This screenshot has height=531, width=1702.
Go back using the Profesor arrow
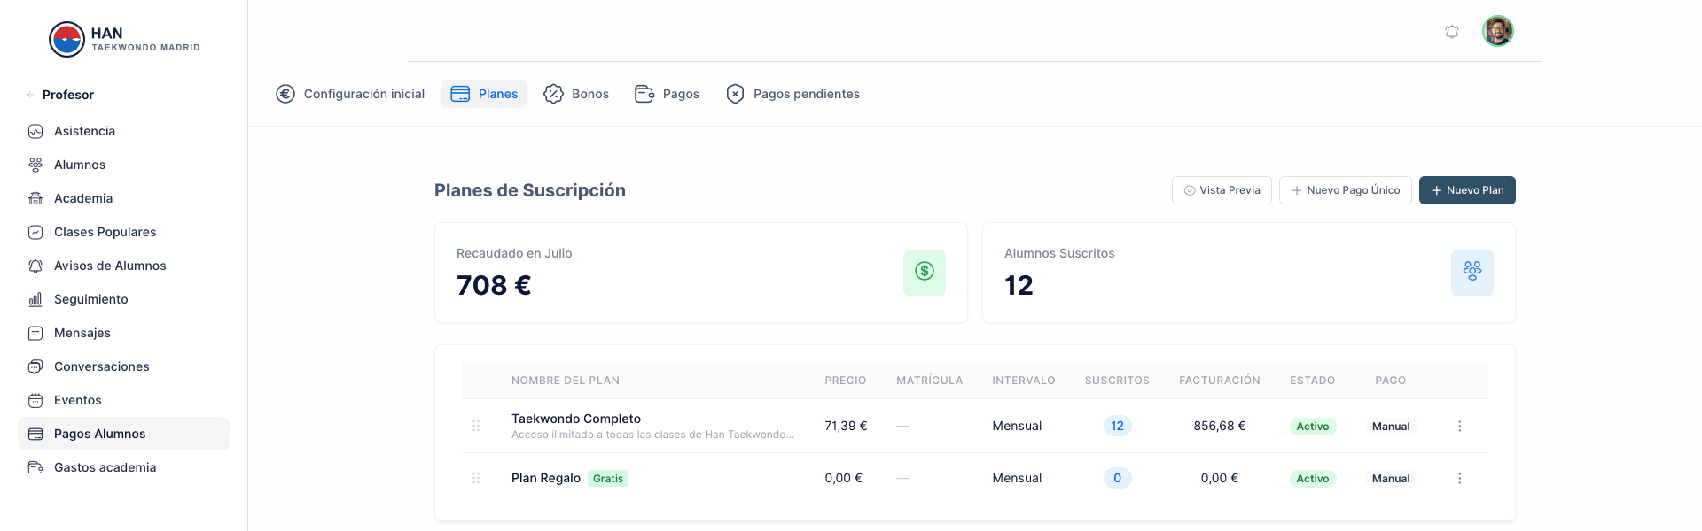tap(31, 95)
